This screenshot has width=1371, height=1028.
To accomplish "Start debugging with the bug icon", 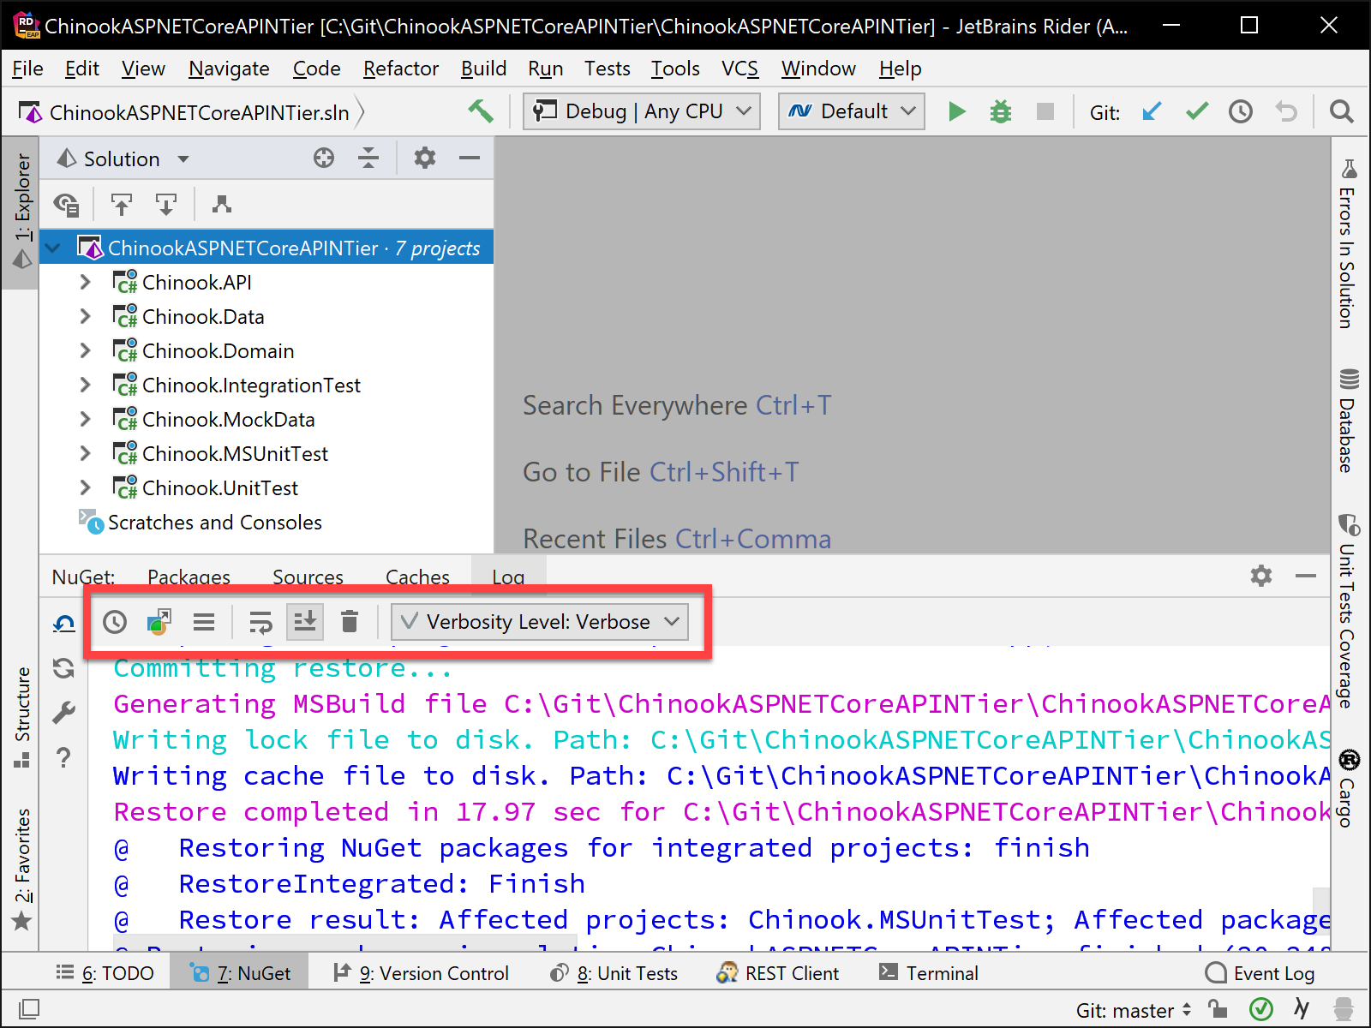I will pyautogui.click(x=1001, y=111).
